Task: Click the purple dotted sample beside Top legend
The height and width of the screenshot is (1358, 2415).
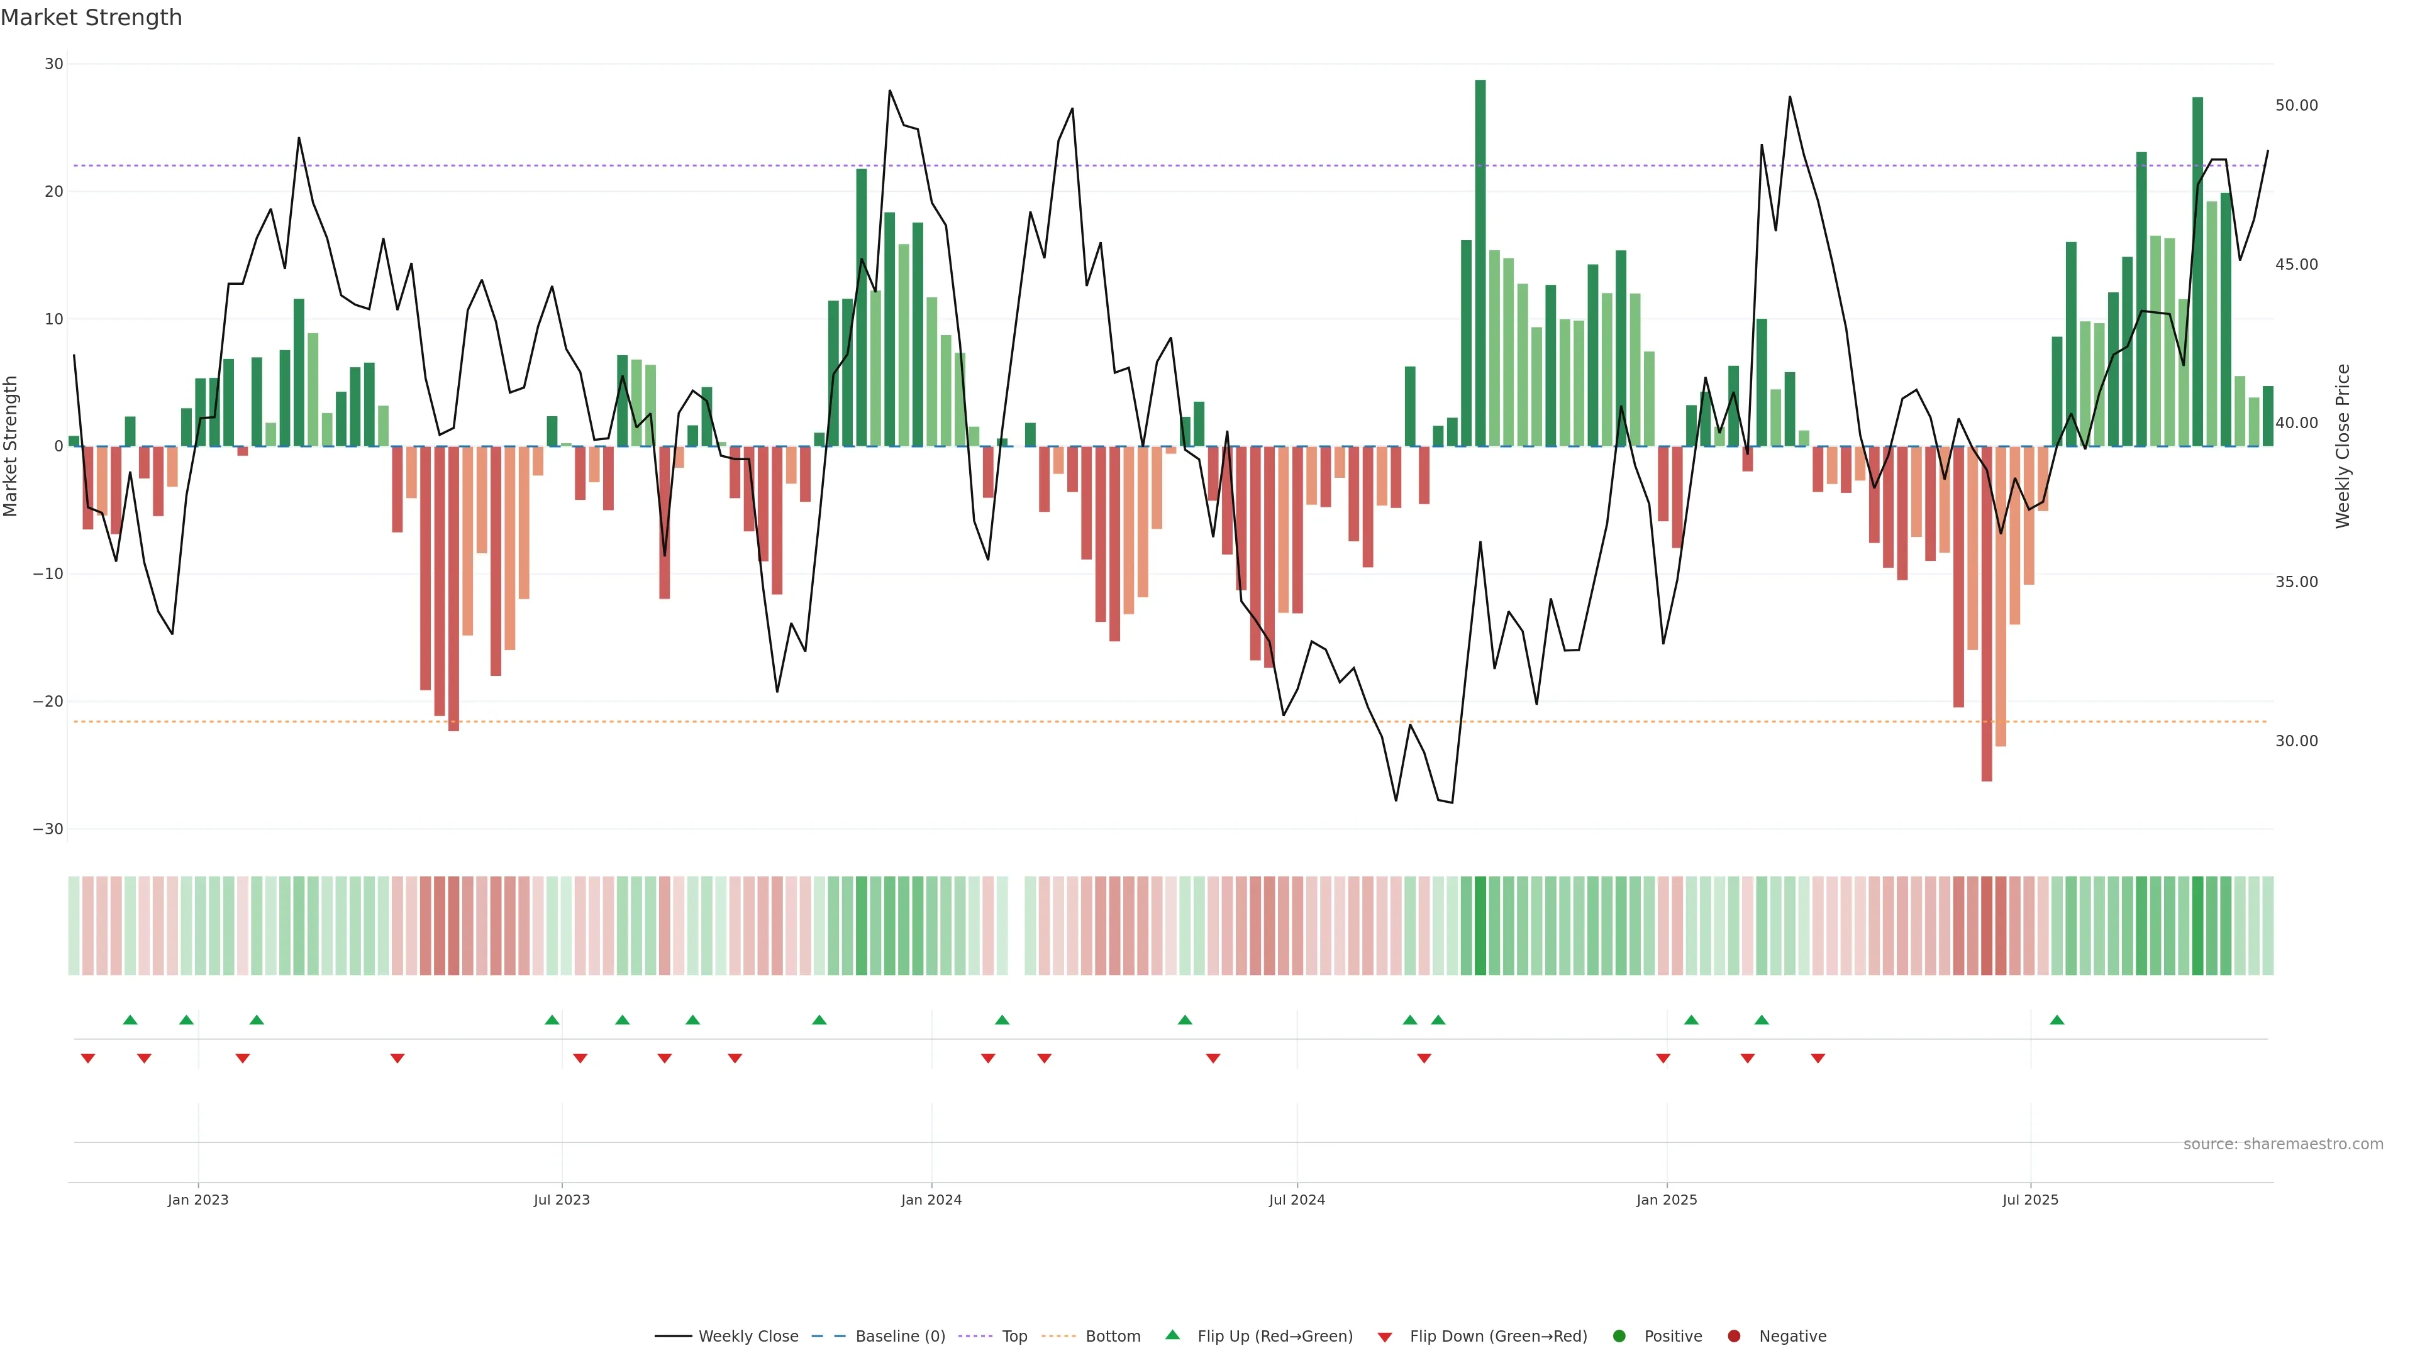Action: 975,1337
